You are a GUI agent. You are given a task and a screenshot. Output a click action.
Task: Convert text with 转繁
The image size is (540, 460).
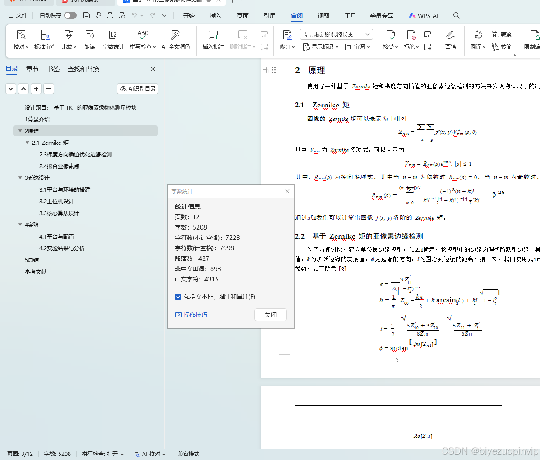coord(502,34)
